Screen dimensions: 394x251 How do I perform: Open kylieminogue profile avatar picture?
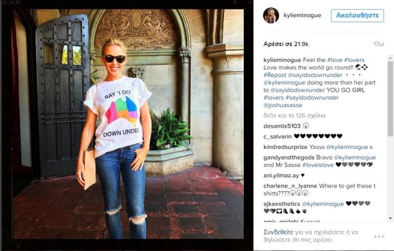(271, 15)
